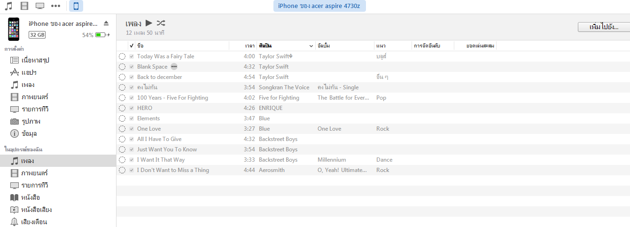Viewport: 630px width, 227px height.
Task: Click the เพิ่มไปยัง button
Action: pos(604,27)
